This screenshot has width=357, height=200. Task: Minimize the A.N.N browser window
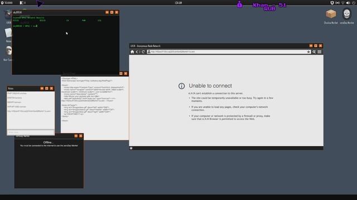coord(311,46)
